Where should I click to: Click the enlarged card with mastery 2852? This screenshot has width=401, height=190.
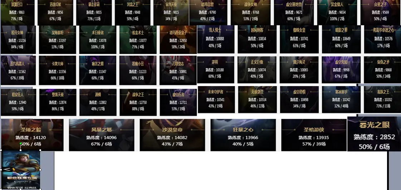tap(374, 134)
